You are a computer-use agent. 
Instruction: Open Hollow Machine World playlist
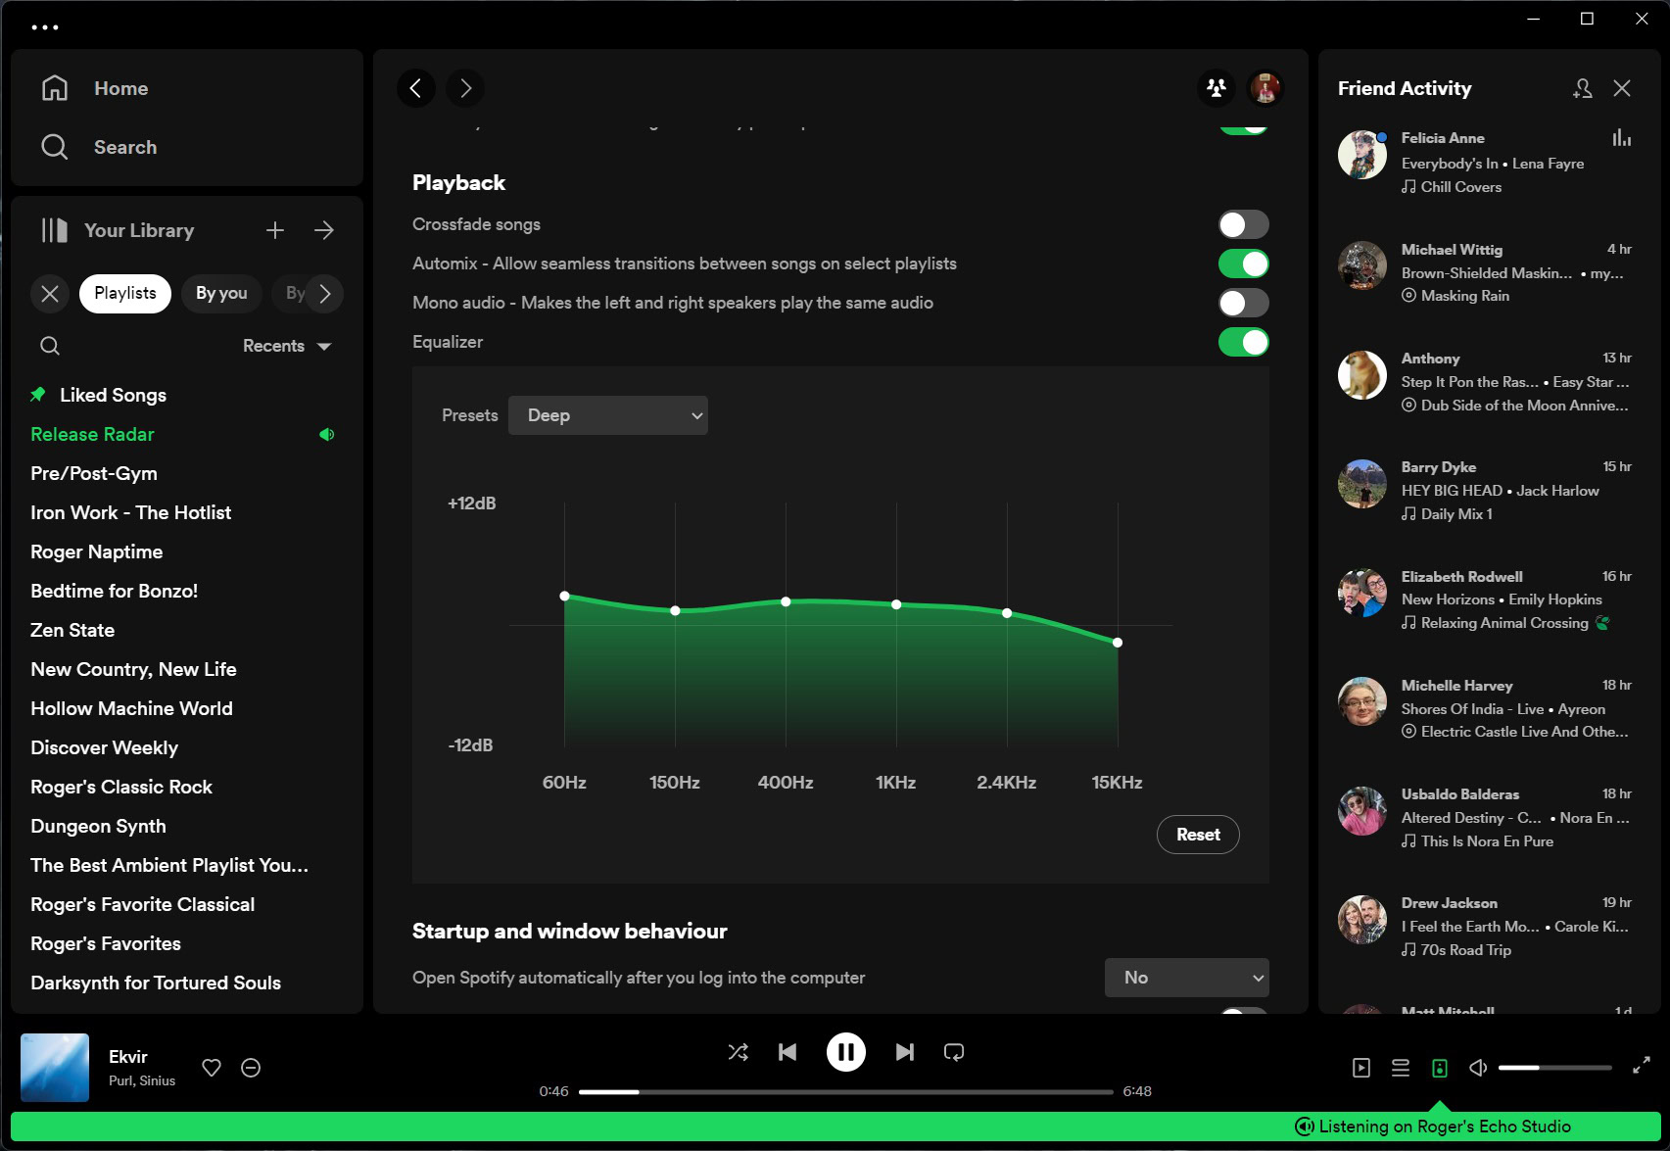tap(131, 708)
